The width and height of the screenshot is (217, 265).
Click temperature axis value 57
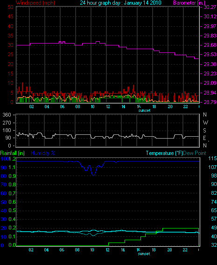click(x=214, y=219)
